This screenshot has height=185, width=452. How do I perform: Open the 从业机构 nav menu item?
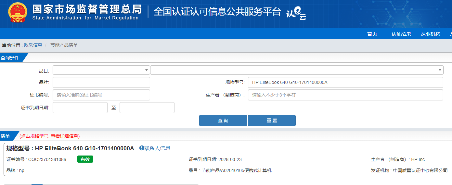tap(431, 34)
